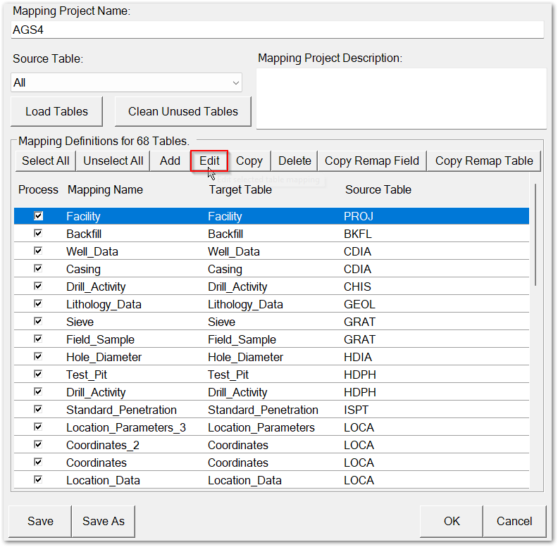Screen dimensions: 558x547
Task: Toggle the Test_Pit row checkbox
Action: point(38,374)
